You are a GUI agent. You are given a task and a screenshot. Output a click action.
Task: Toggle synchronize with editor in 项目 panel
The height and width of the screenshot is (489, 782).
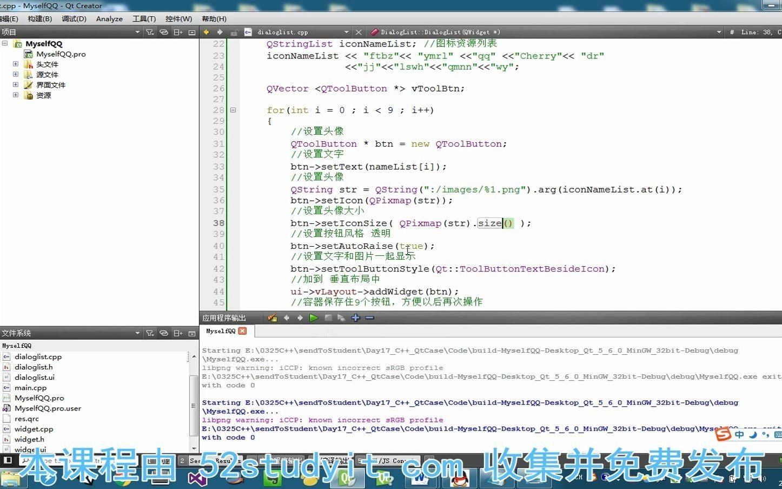pyautogui.click(x=164, y=32)
